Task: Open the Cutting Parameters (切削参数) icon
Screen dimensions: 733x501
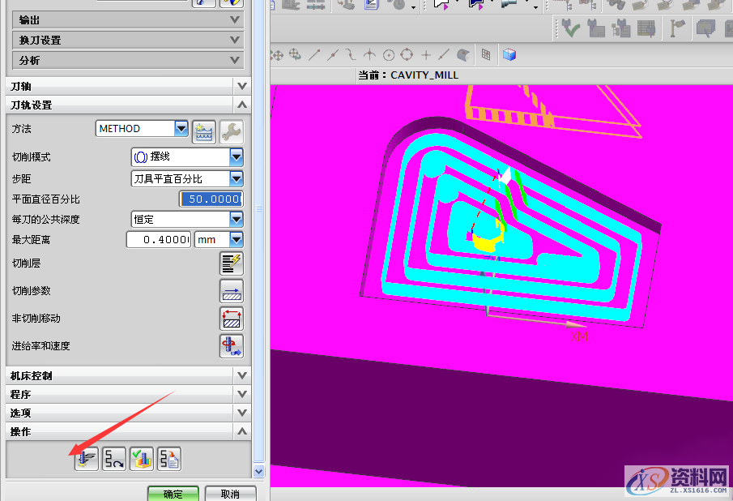Action: (x=232, y=291)
